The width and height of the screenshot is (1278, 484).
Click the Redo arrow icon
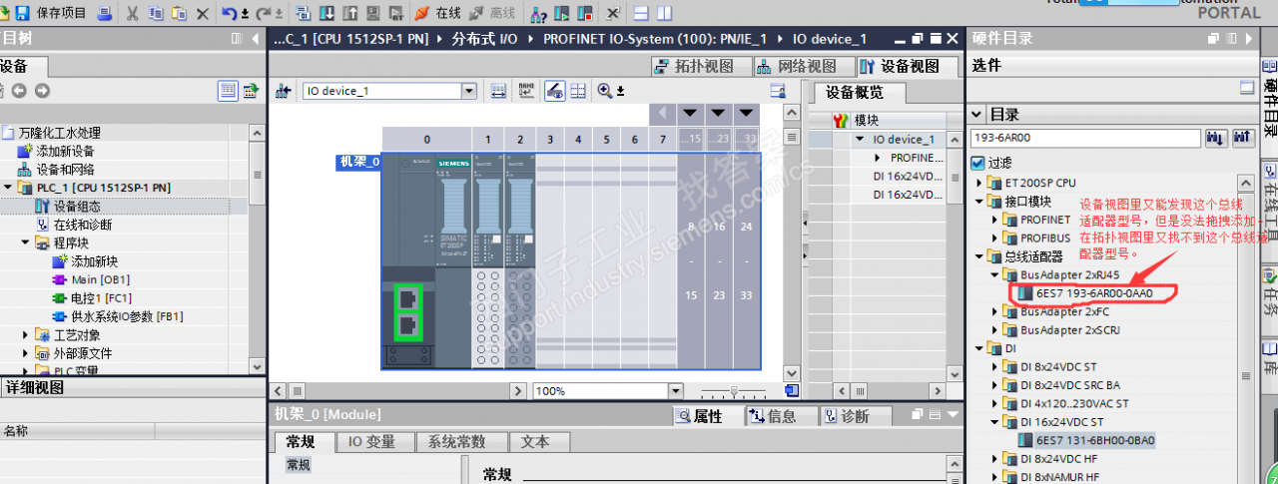pyautogui.click(x=263, y=13)
